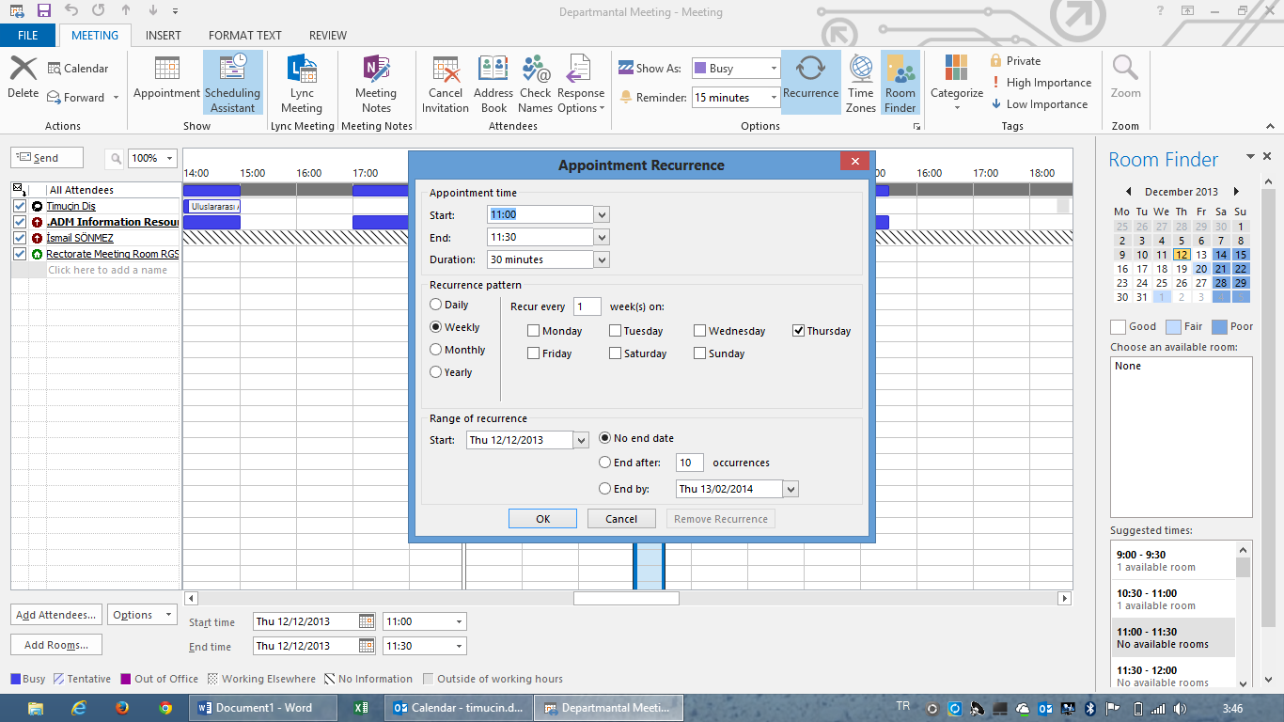Open the REVIEW tab
The height and width of the screenshot is (722, 1284).
click(328, 35)
